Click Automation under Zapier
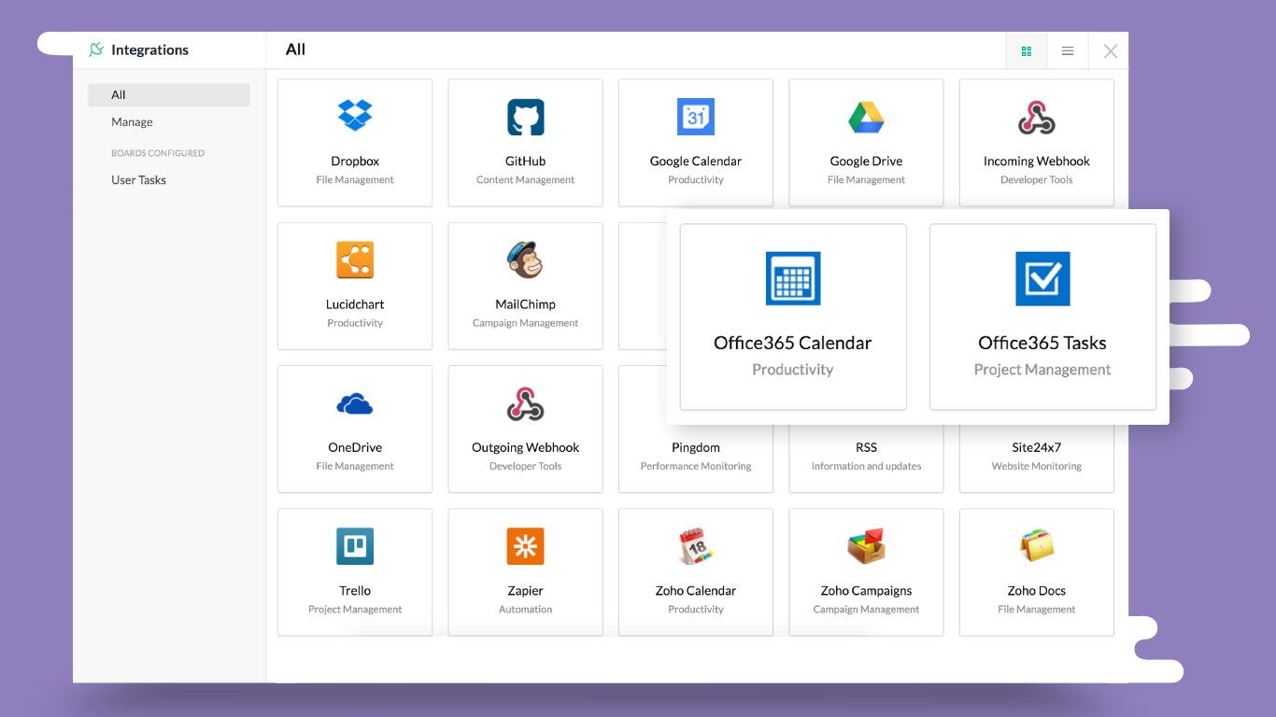Viewport: 1276px width, 717px height. click(525, 610)
